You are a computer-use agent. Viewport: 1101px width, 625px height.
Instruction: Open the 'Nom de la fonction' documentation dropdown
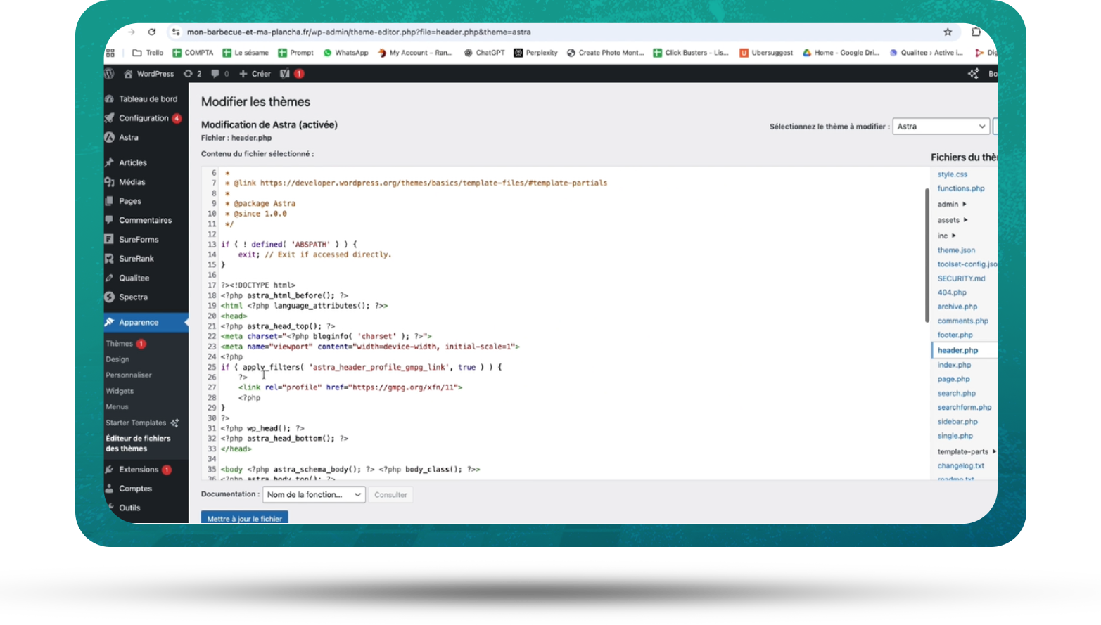tap(314, 495)
